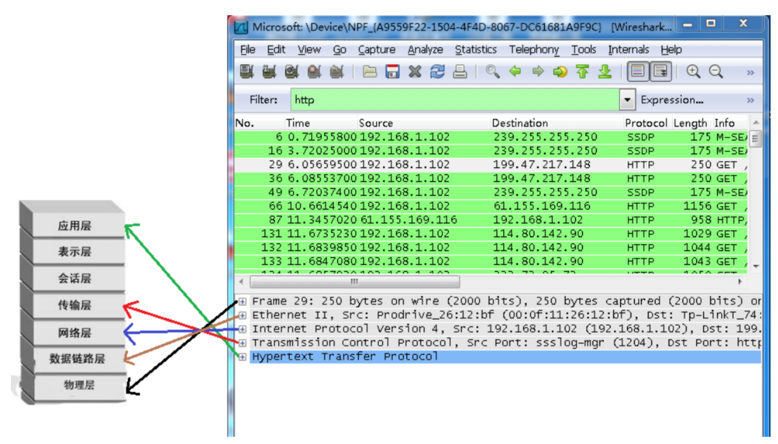
Task: Stop the running capture icon
Action: [314, 72]
